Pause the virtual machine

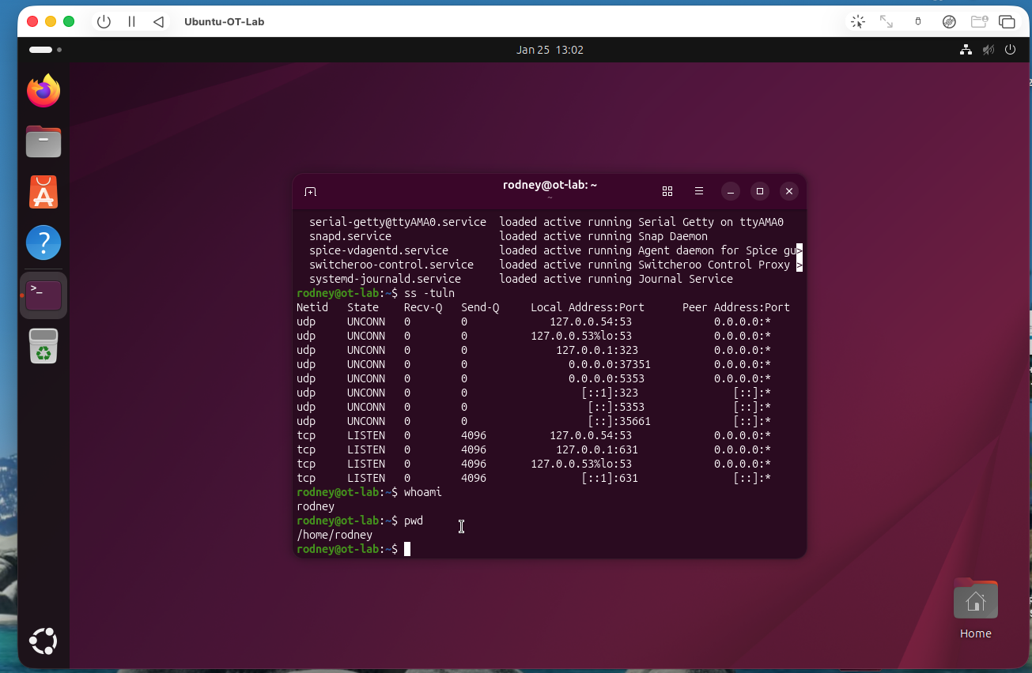131,21
